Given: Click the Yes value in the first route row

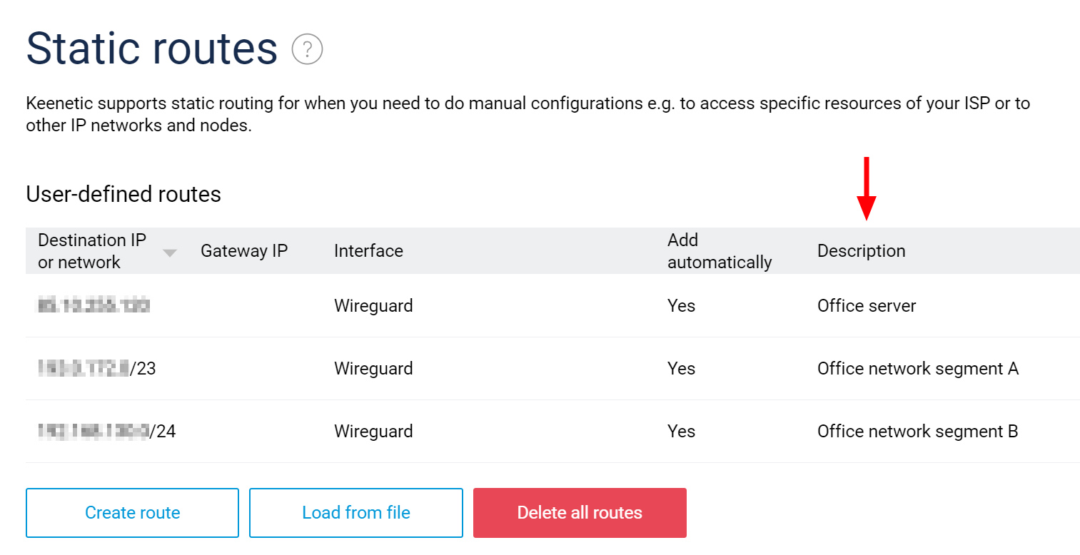Looking at the screenshot, I should click(x=681, y=305).
